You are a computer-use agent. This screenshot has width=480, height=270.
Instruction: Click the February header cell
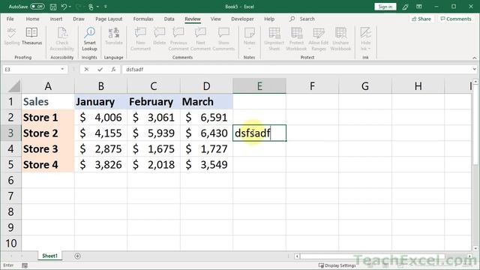(x=154, y=102)
